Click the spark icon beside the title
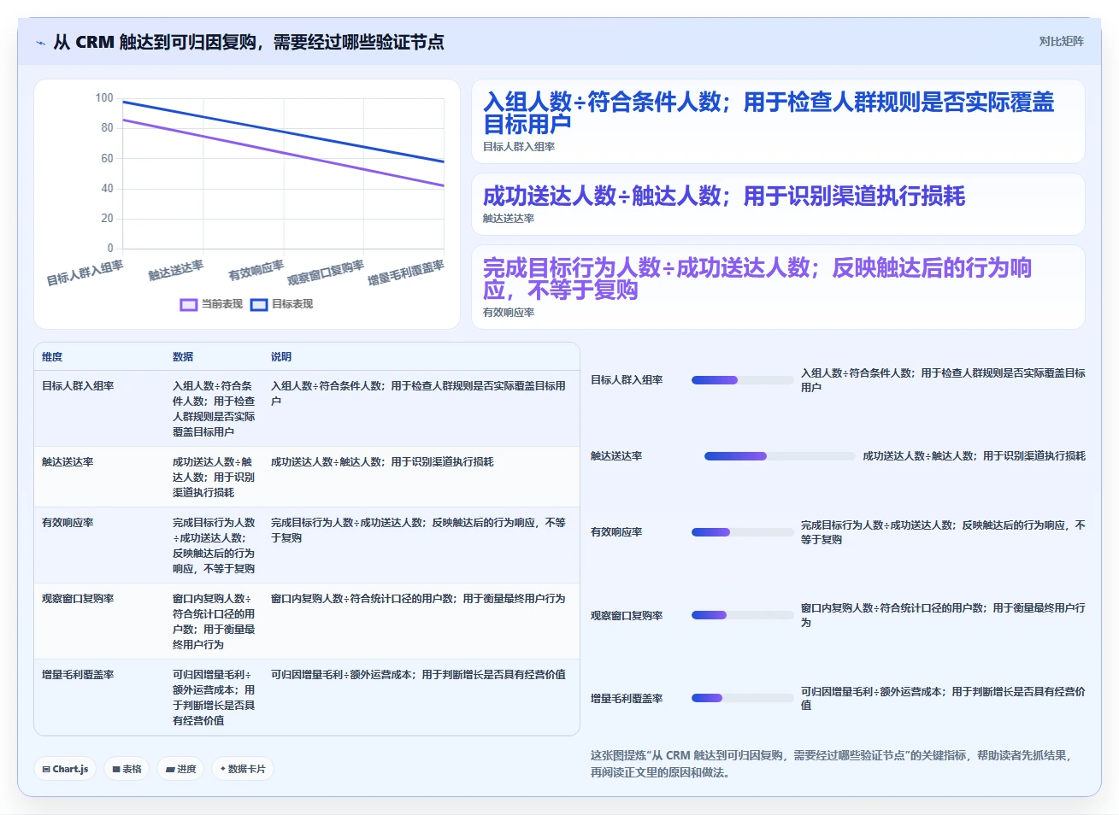 point(40,43)
